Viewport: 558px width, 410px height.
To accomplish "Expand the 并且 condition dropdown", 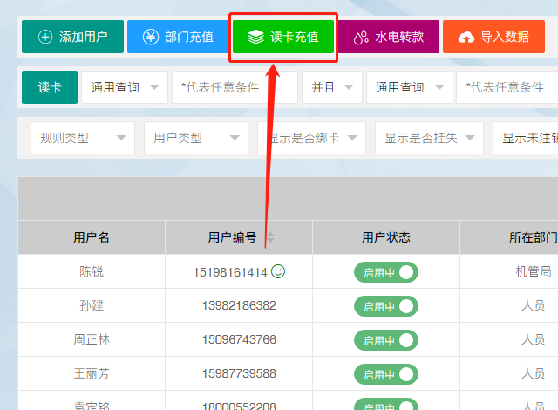I will pyautogui.click(x=331, y=87).
